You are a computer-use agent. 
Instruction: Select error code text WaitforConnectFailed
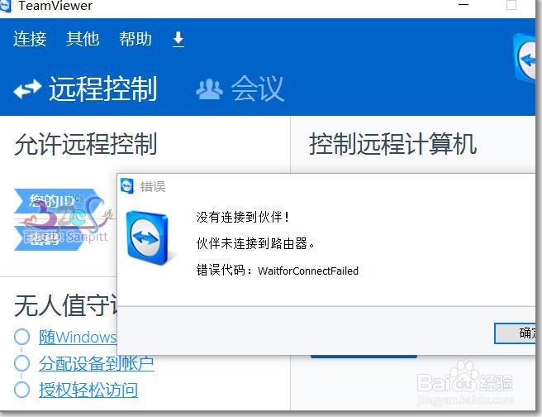click(x=308, y=271)
